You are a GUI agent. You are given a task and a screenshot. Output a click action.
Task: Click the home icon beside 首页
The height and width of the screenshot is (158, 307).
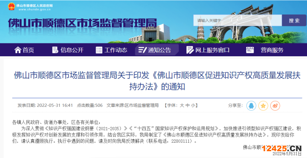(18, 50)
